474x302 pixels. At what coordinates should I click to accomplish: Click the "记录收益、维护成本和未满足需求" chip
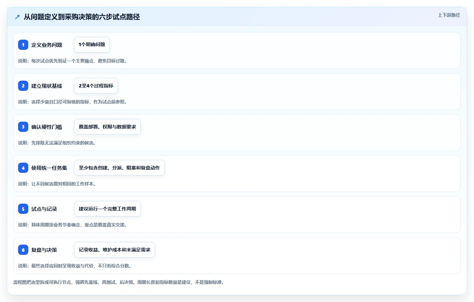[x=115, y=250]
